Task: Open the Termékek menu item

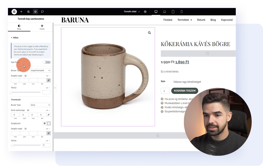Action: (184, 20)
